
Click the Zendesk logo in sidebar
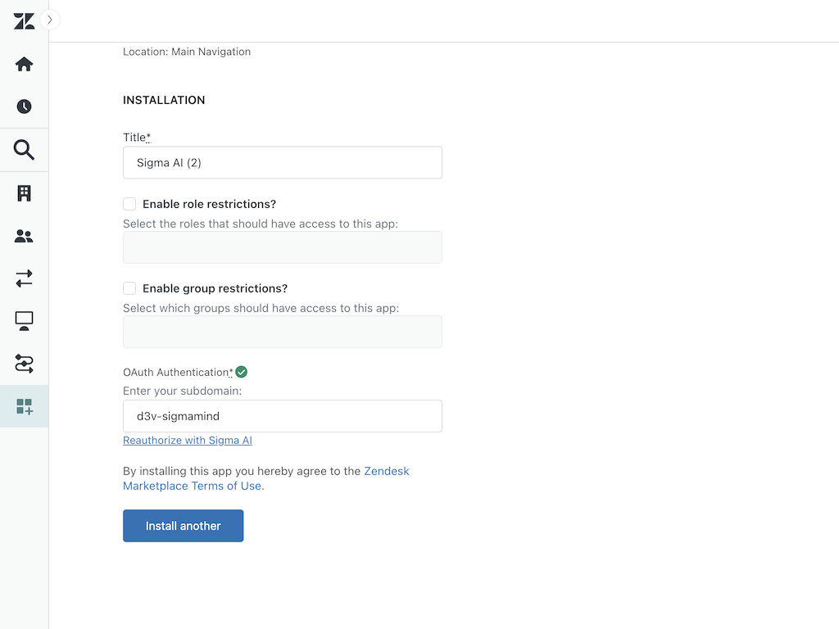(24, 21)
